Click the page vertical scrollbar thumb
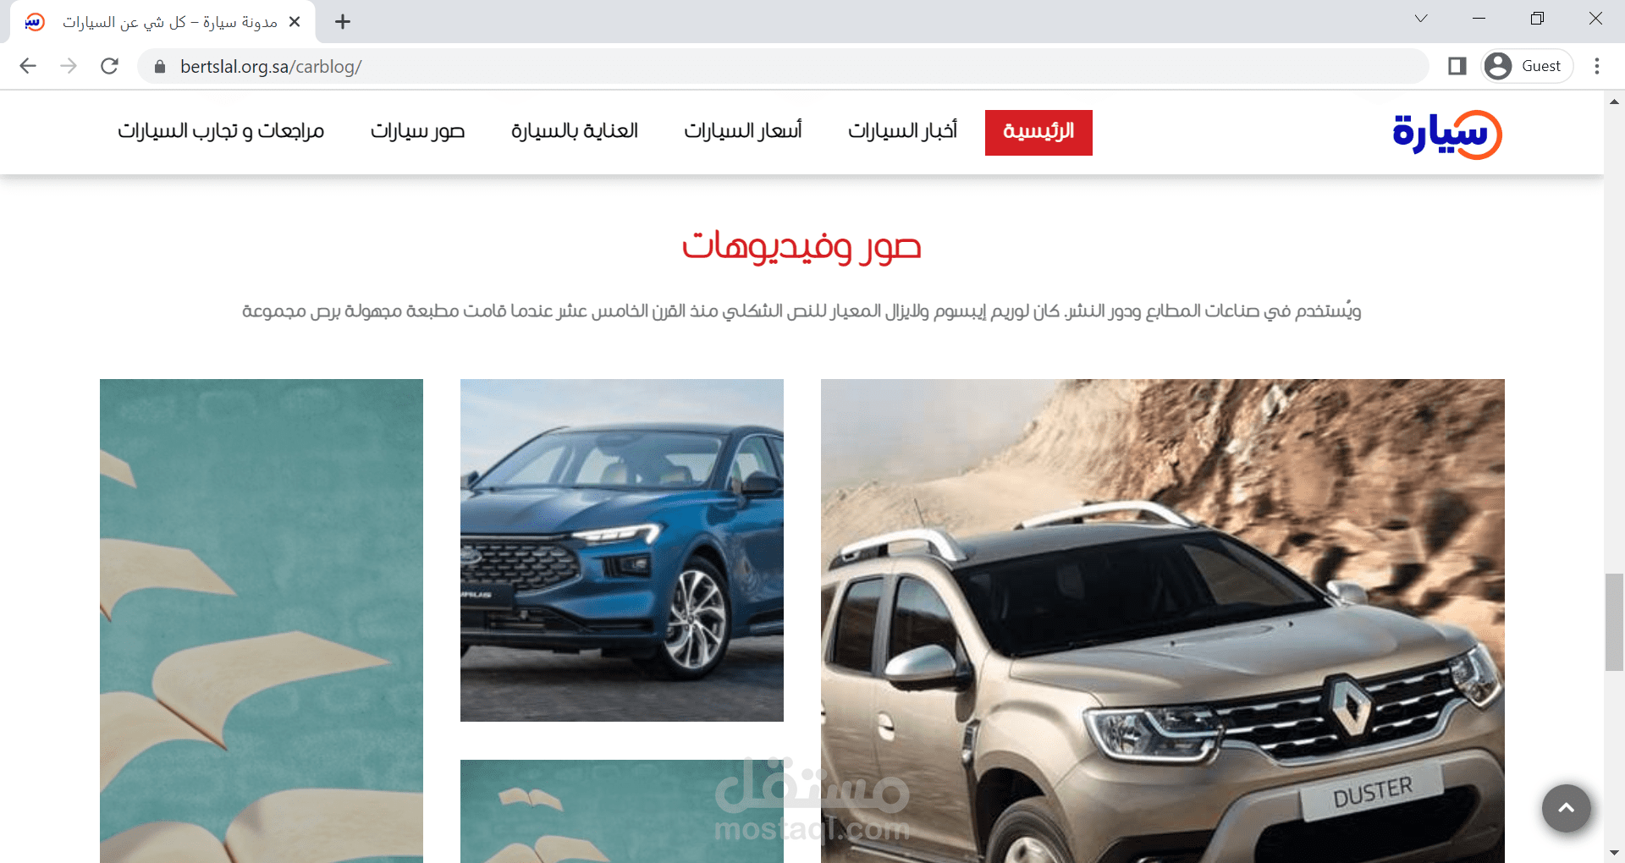Image resolution: width=1625 pixels, height=863 pixels. tap(1614, 622)
